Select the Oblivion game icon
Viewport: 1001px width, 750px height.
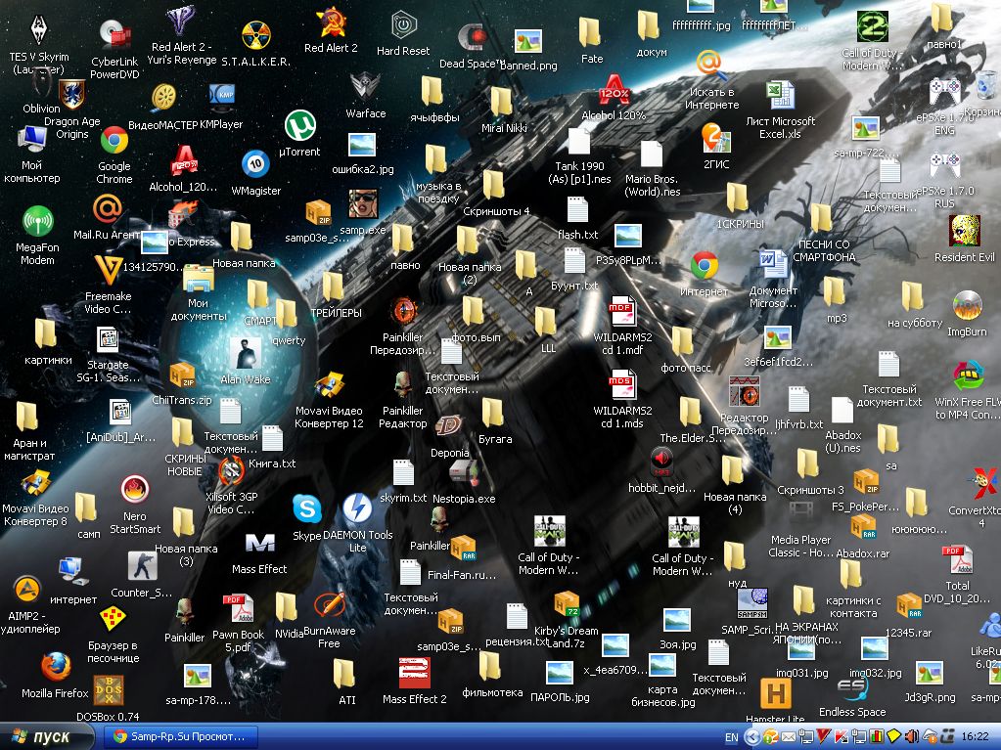(x=41, y=83)
